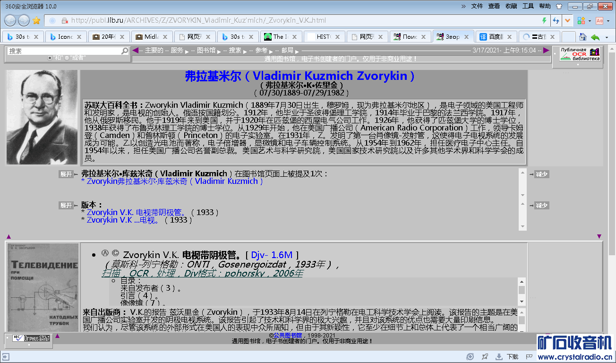Screen dimensions: 616x363
Task: Click the purple up triangle above the book cover
Action: tap(8, 236)
